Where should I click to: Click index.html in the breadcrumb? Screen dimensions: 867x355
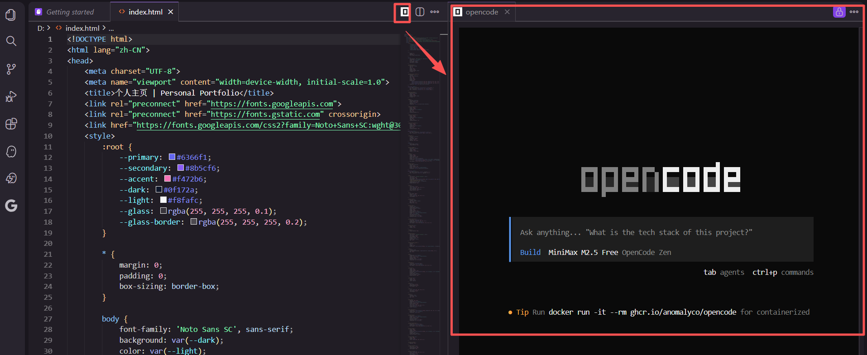pyautogui.click(x=82, y=28)
